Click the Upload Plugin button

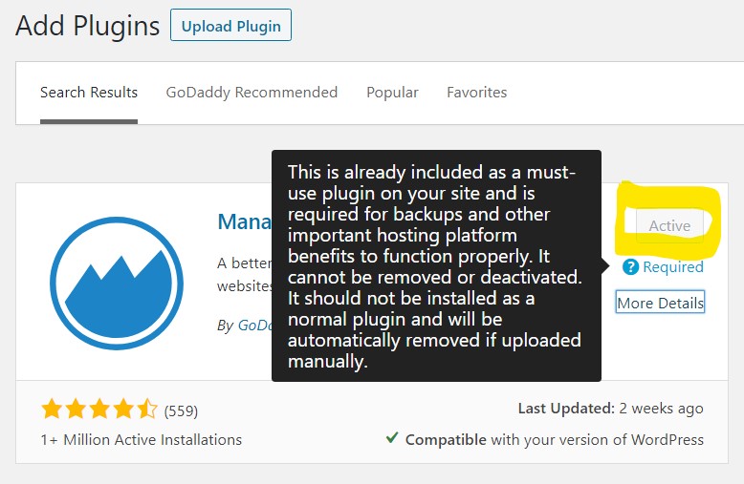click(230, 26)
